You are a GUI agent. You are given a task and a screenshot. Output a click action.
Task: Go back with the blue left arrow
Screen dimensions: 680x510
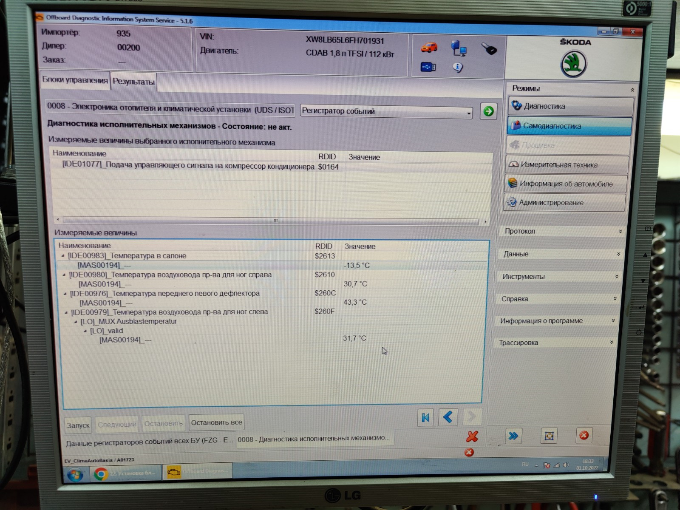click(448, 417)
